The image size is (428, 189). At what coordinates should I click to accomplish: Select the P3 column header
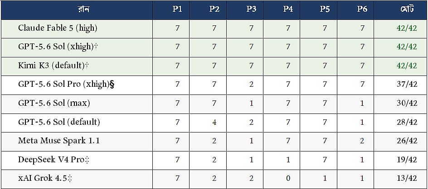(251, 9)
